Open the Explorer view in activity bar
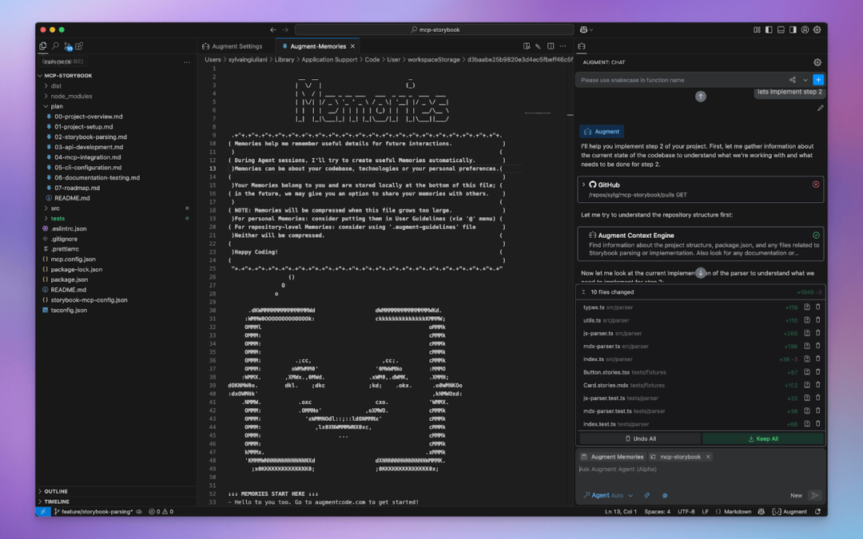The width and height of the screenshot is (863, 539). pyautogui.click(x=43, y=46)
